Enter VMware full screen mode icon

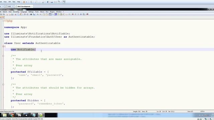coord(55,2)
